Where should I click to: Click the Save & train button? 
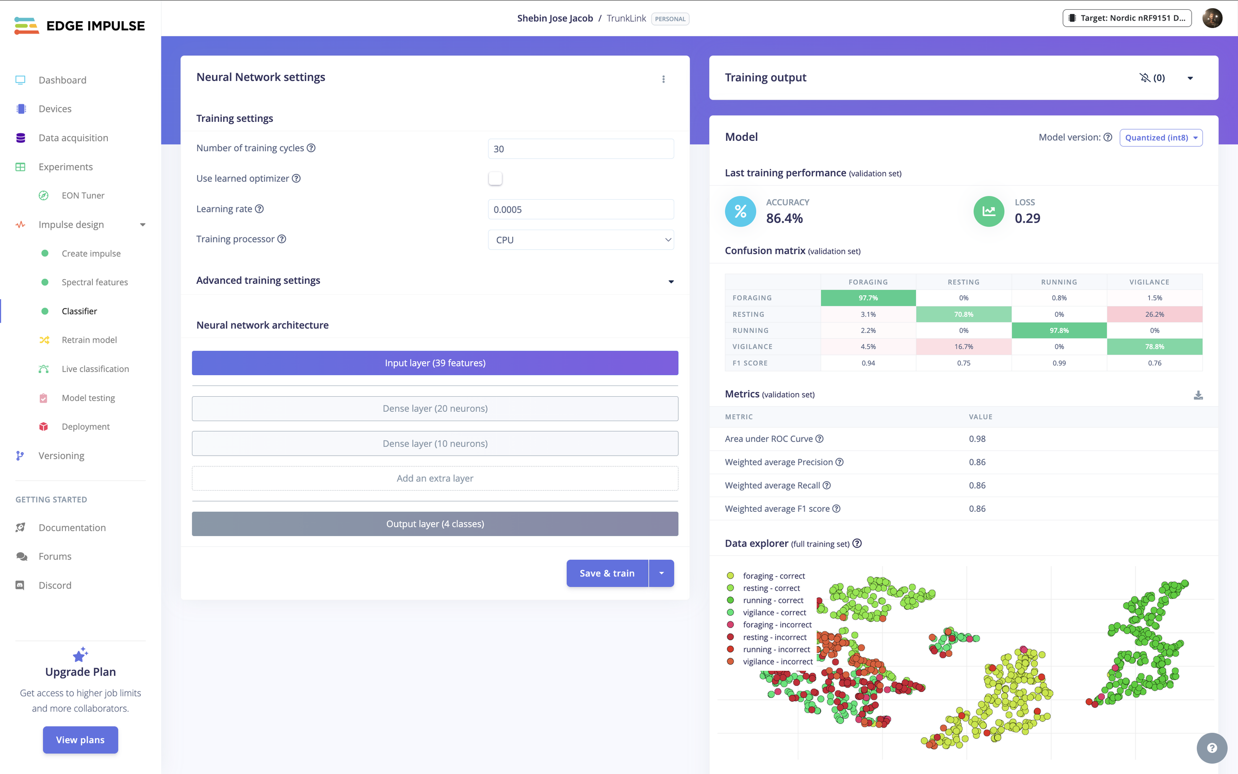click(x=607, y=573)
